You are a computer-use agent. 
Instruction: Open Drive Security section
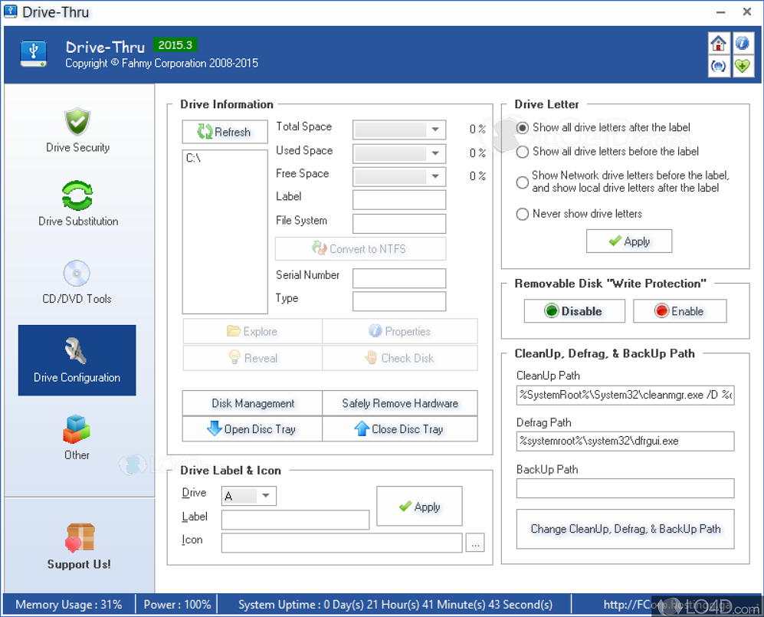point(77,130)
